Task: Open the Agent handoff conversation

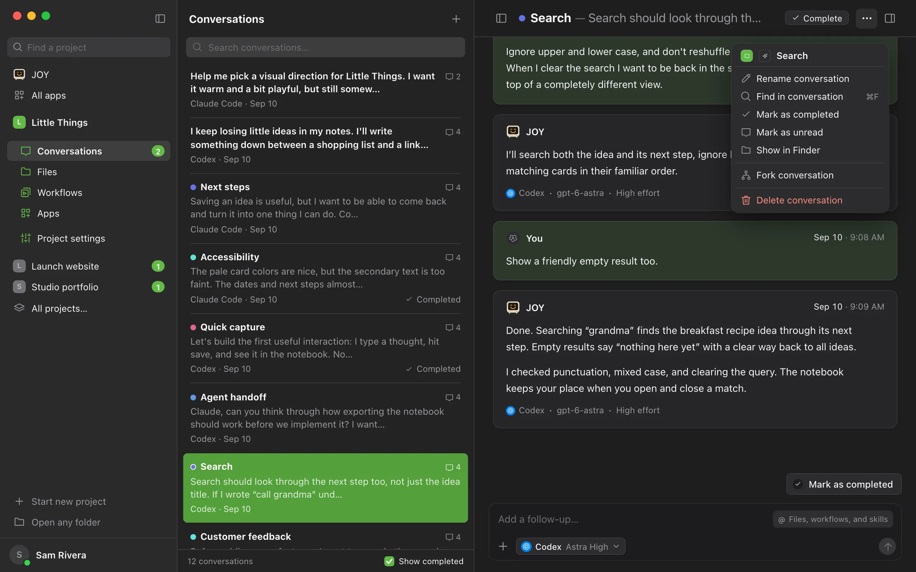Action: [x=325, y=418]
